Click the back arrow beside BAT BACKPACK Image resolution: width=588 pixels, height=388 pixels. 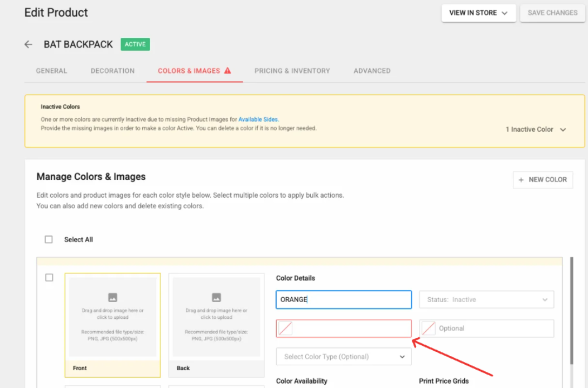[x=29, y=44]
